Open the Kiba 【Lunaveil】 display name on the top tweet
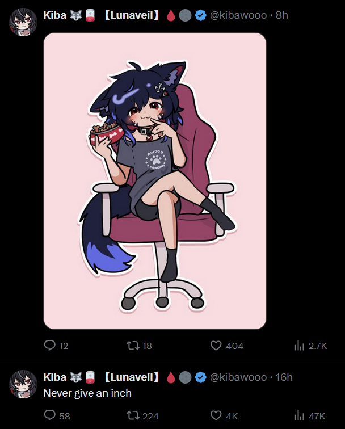 101,15
